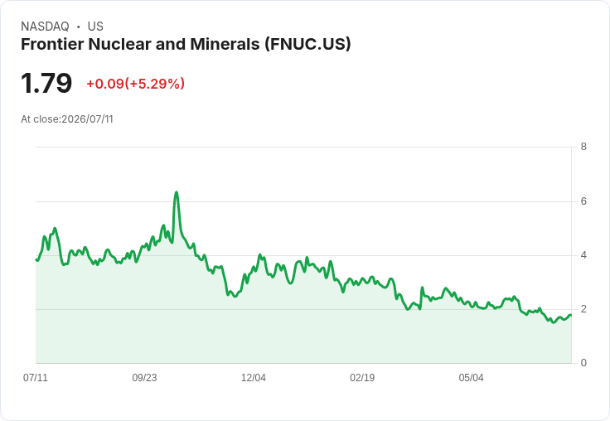Select the 6 value on the y-axis
The image size is (610, 421).
[x=583, y=201]
